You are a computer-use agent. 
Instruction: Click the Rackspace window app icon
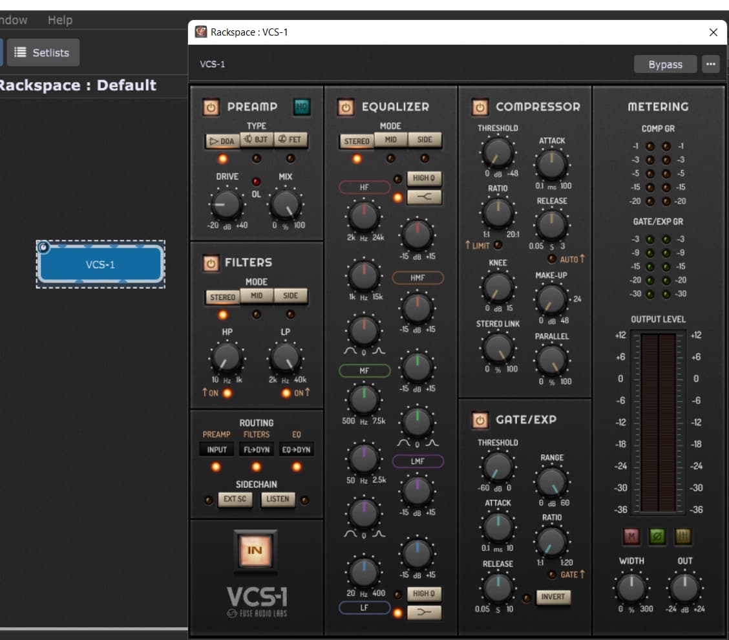201,32
